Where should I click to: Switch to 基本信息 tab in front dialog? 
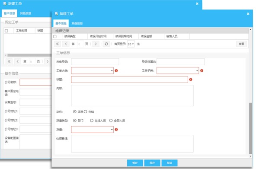[x=61, y=23]
